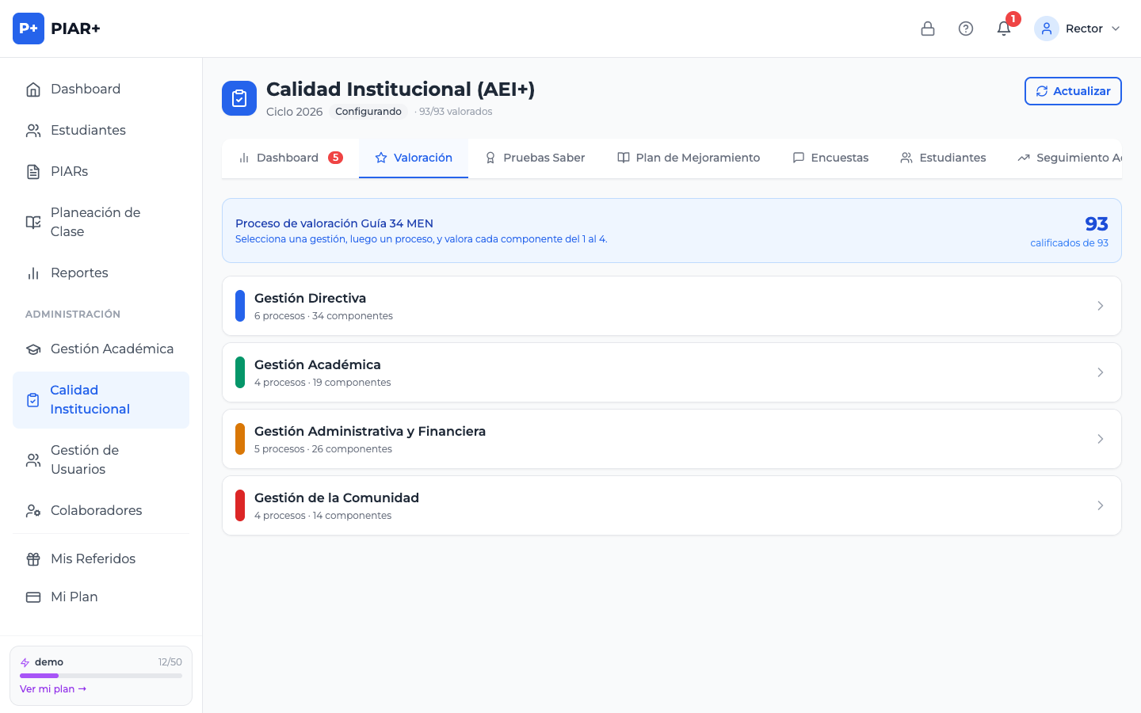The width and height of the screenshot is (1141, 713).
Task: Click the star icon on Valoración tab
Action: 381,158
